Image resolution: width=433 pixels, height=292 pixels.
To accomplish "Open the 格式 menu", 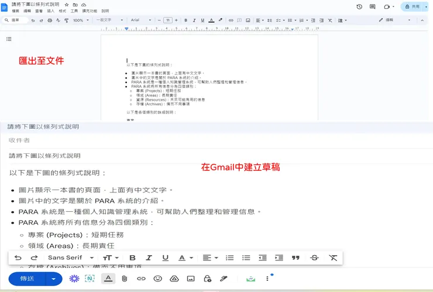I will [63, 11].
